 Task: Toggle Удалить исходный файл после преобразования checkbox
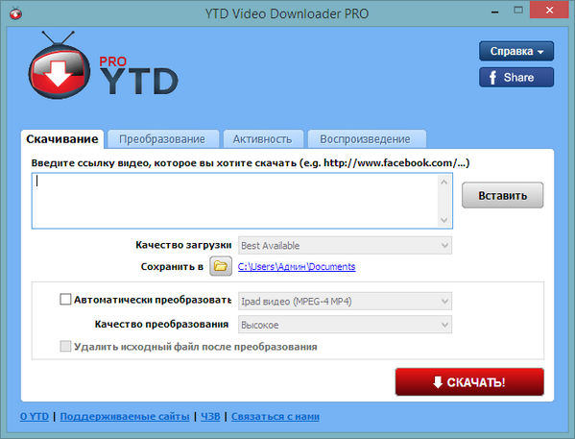pyautogui.click(x=65, y=346)
